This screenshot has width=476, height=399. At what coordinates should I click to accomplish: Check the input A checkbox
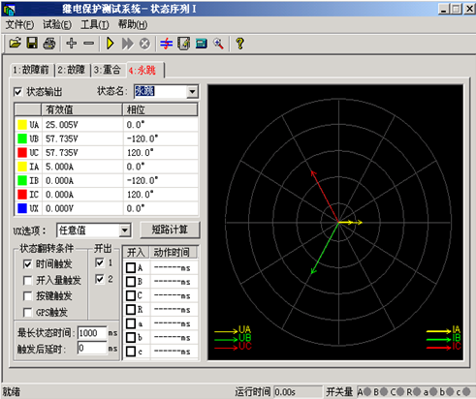131,267
